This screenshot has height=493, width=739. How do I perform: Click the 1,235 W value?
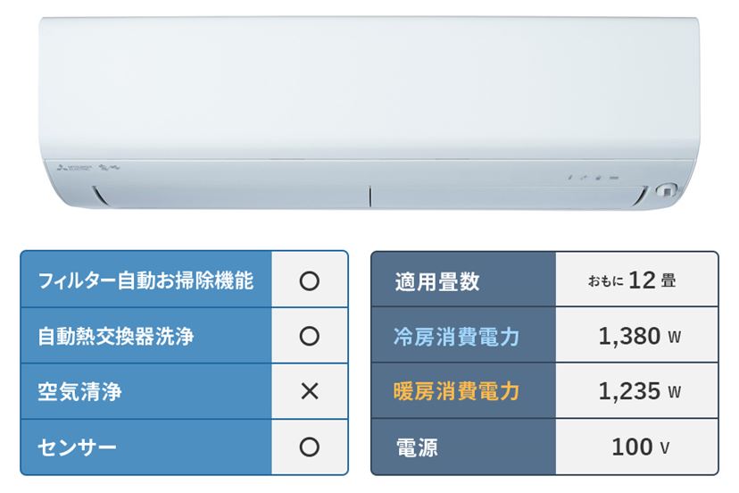(x=640, y=391)
